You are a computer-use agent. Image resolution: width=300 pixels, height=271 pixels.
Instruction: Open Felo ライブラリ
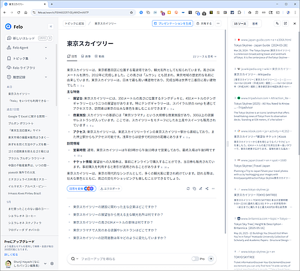21,68
